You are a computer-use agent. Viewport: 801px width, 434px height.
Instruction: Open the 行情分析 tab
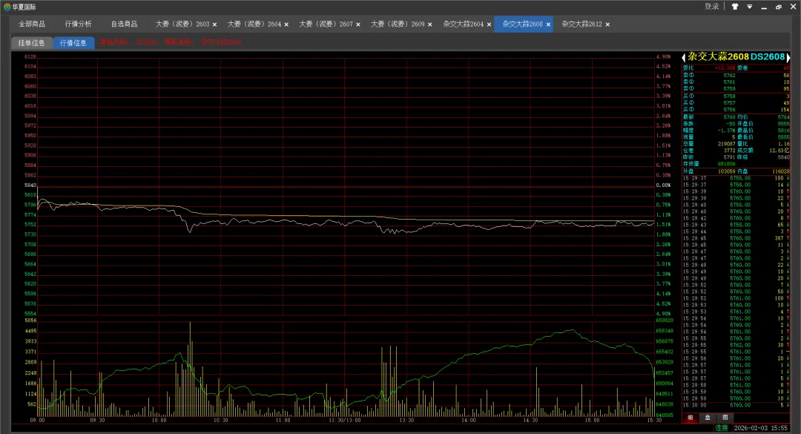coord(78,24)
